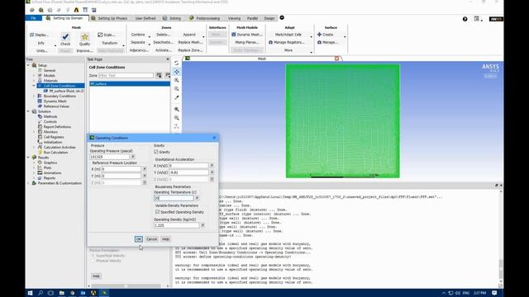529x297 pixels.
Task: Select Dynamic Mesh in tree
Action: pyautogui.click(x=55, y=101)
